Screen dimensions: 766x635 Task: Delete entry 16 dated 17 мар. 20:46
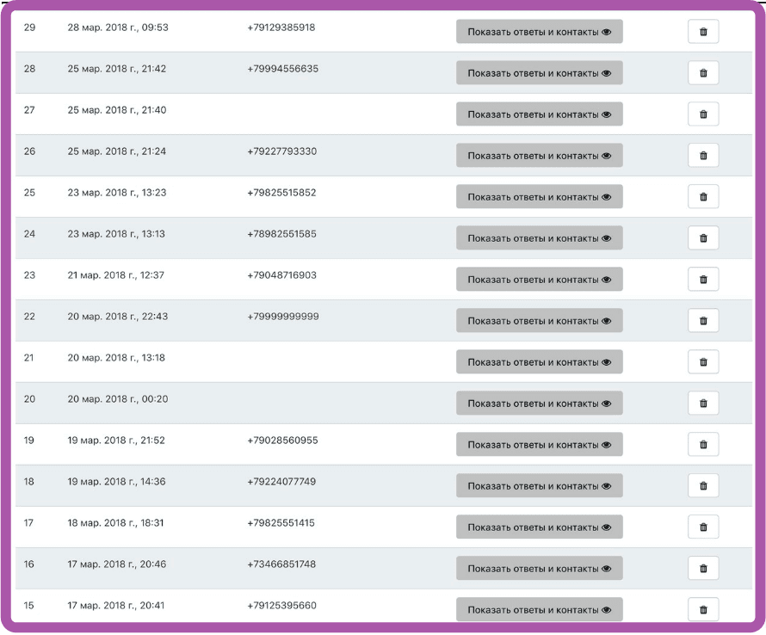703,569
